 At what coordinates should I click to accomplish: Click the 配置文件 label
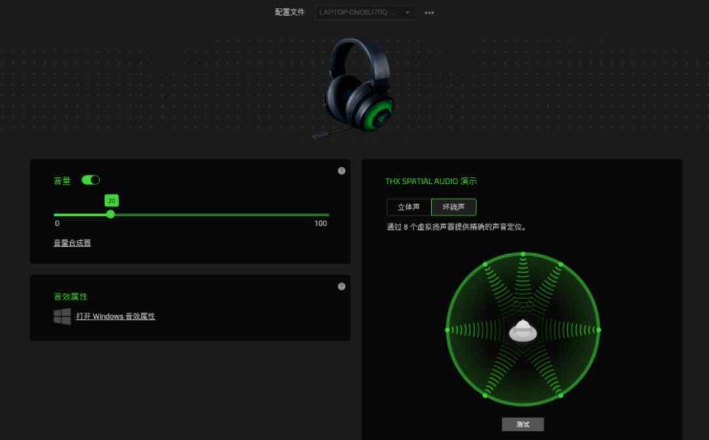pyautogui.click(x=290, y=12)
